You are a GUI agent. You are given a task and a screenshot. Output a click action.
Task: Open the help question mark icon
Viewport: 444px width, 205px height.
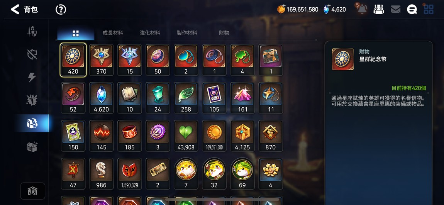pos(61,10)
